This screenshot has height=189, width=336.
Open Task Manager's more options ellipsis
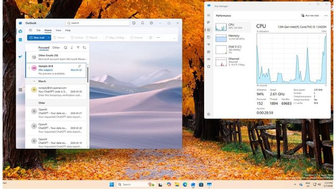[x=326, y=16]
